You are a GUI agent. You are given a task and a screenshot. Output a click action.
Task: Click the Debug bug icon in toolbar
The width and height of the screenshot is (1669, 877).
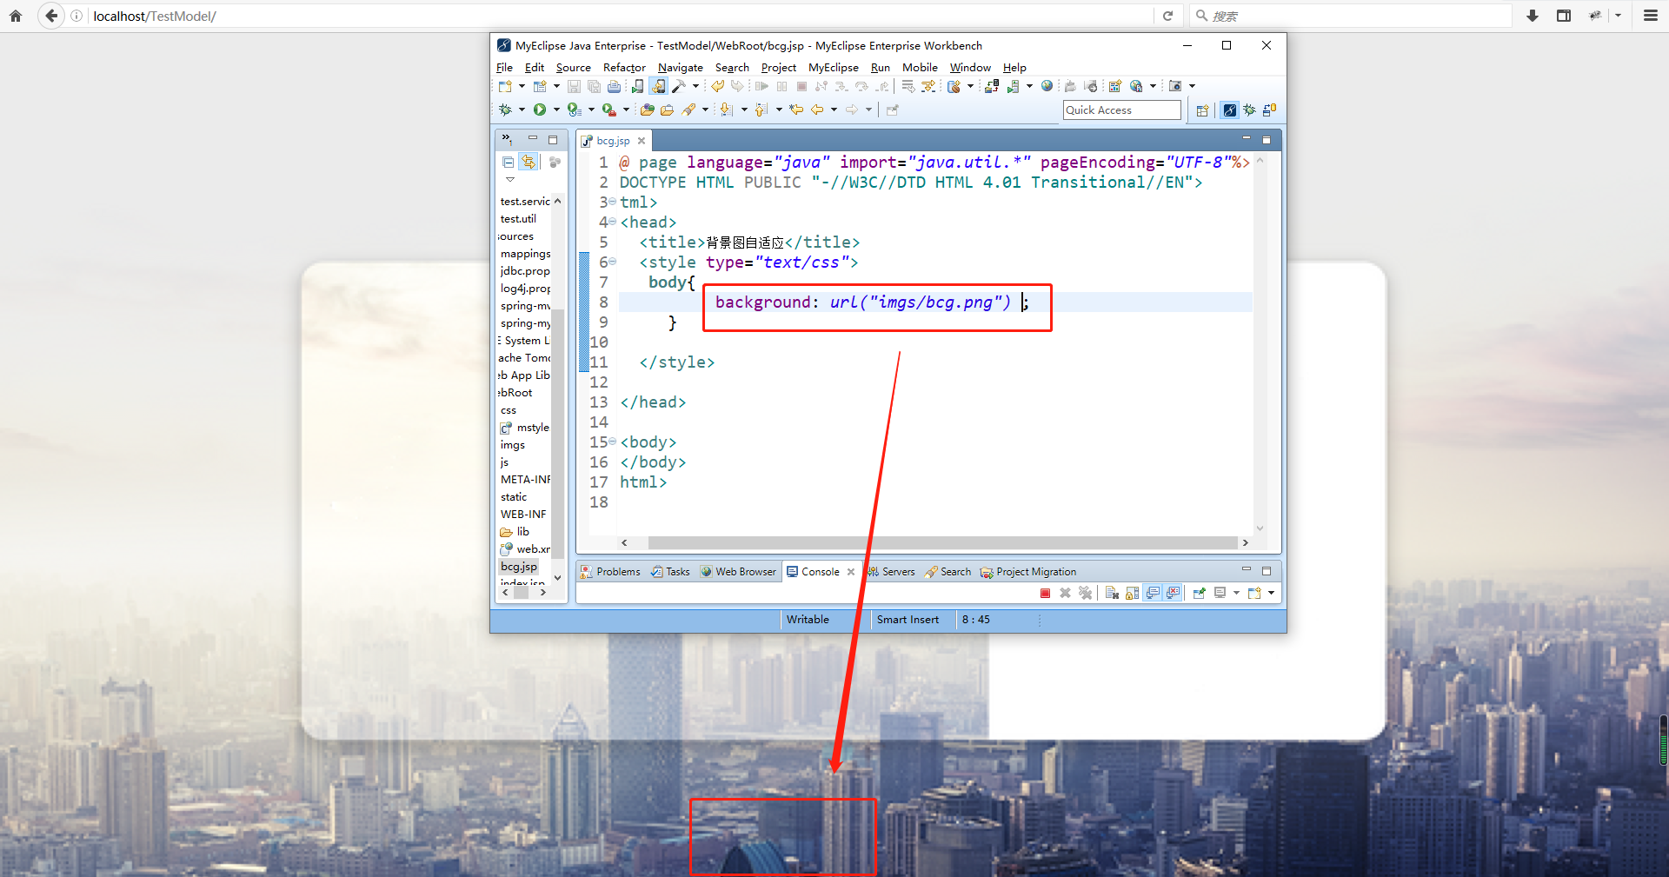[505, 110]
